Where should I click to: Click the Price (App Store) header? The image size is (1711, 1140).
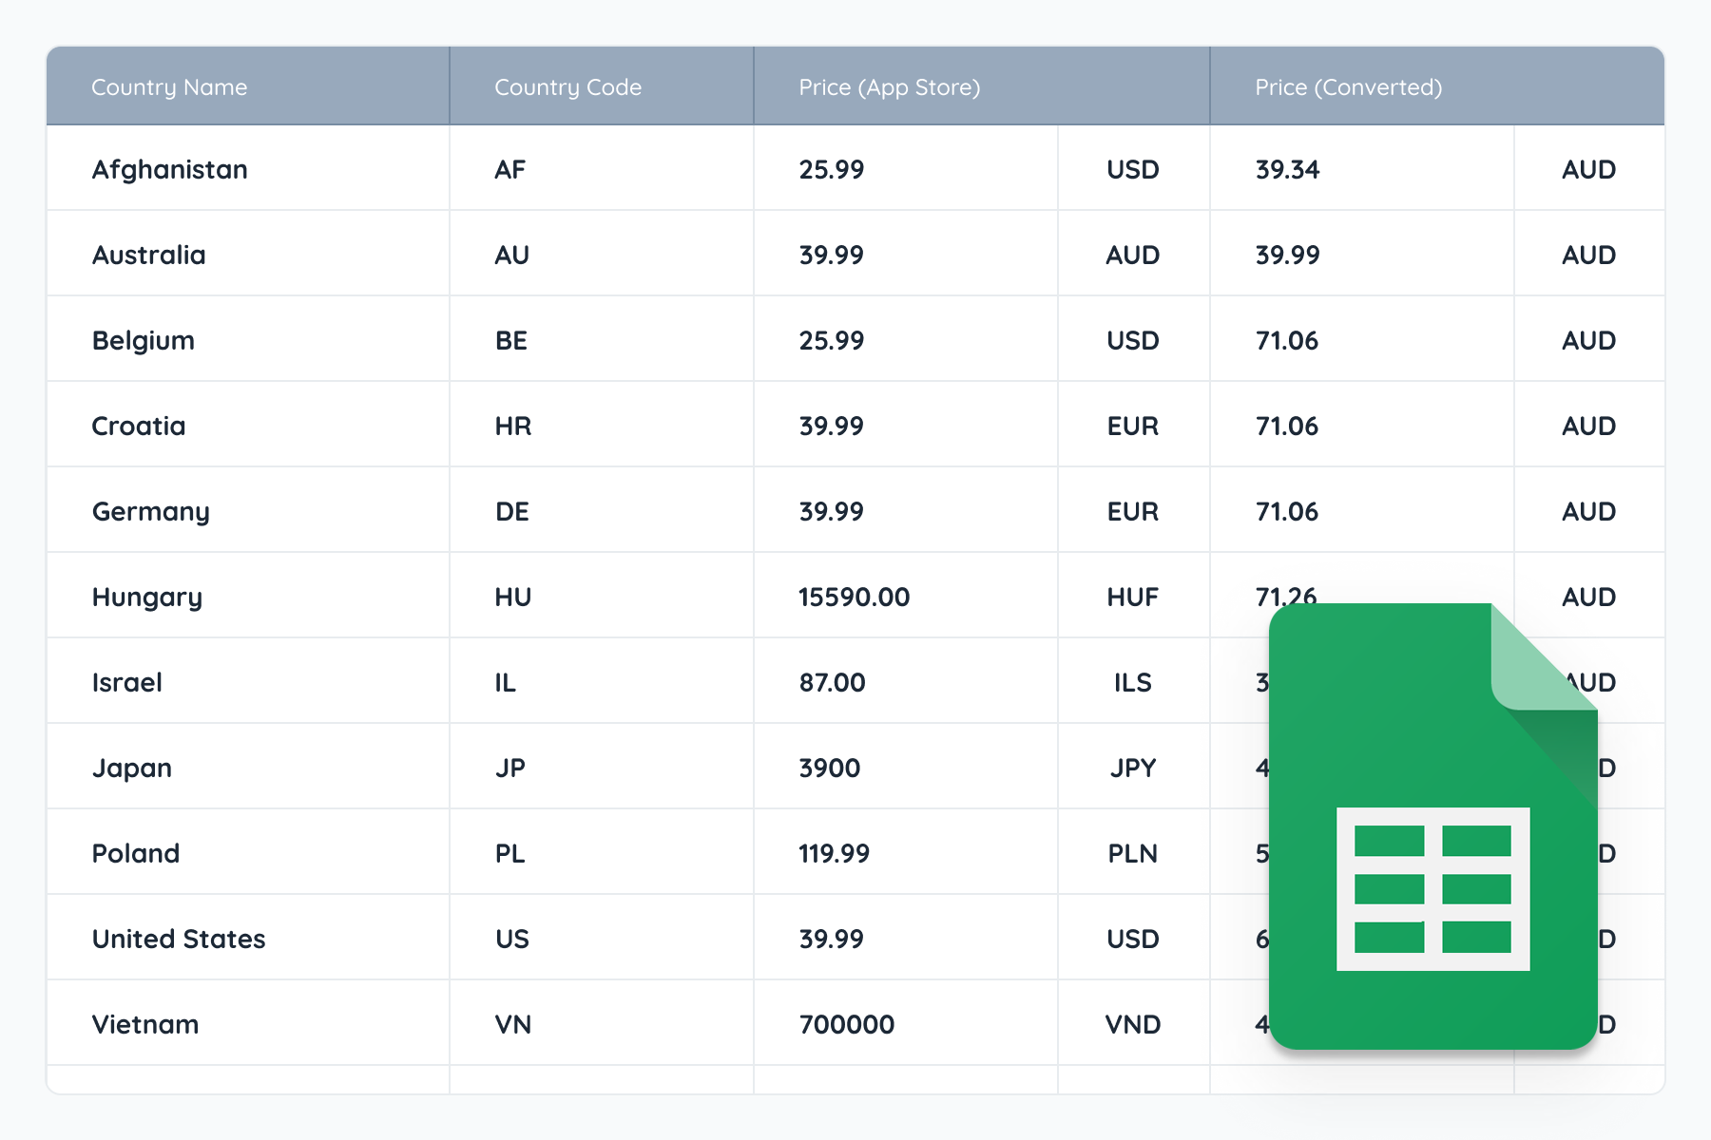click(x=889, y=87)
